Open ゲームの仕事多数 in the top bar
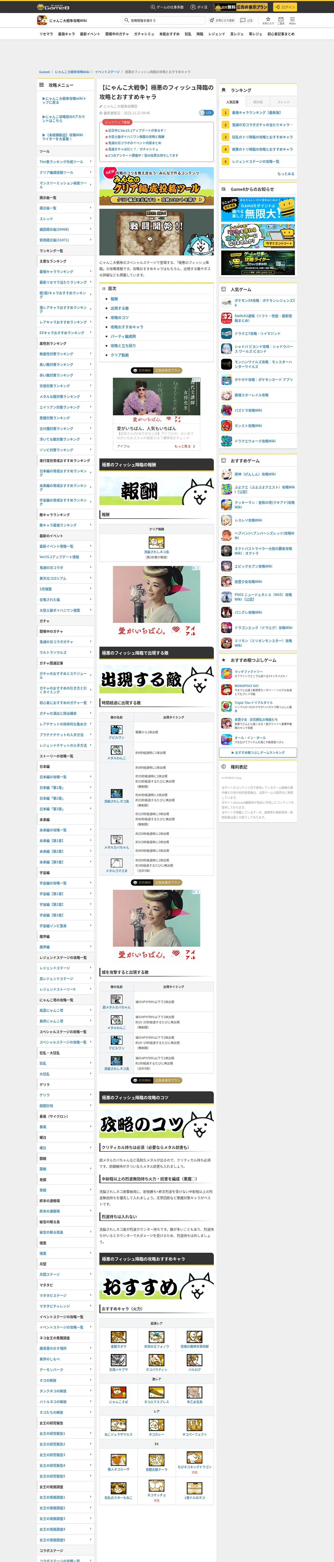334x1562 pixels. click(x=167, y=7)
